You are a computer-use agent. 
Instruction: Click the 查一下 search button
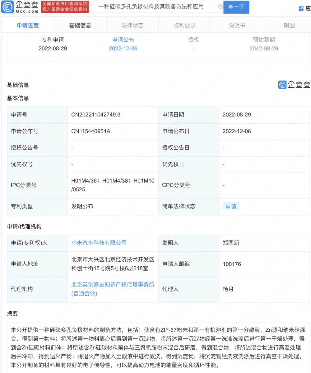[236, 7]
